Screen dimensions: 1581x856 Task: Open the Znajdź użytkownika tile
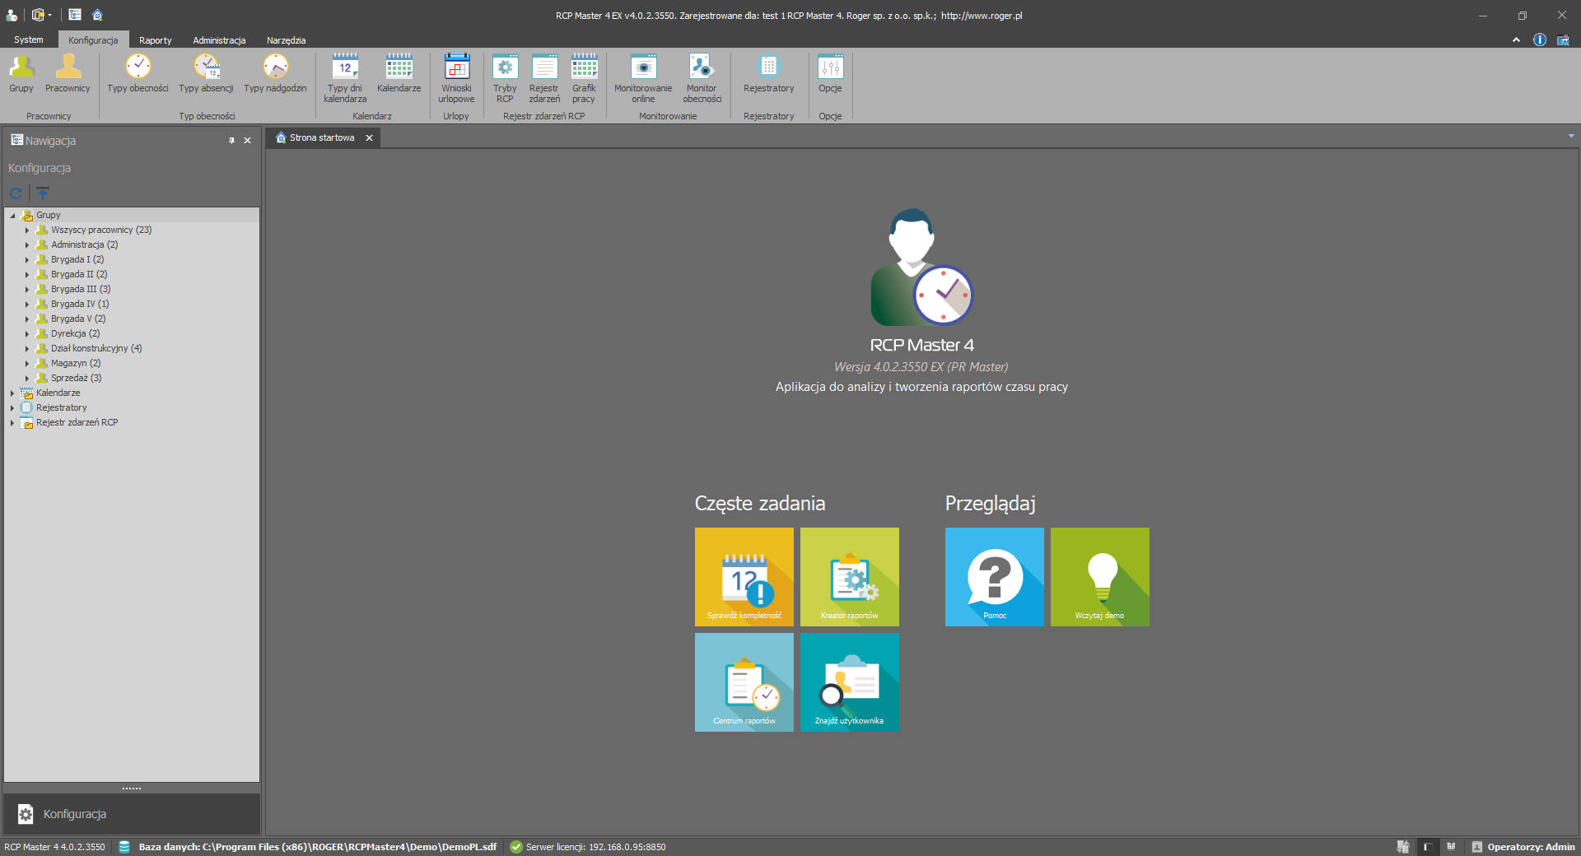tap(849, 682)
